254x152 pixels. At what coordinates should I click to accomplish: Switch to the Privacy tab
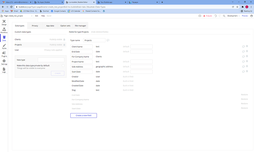tap(35, 26)
